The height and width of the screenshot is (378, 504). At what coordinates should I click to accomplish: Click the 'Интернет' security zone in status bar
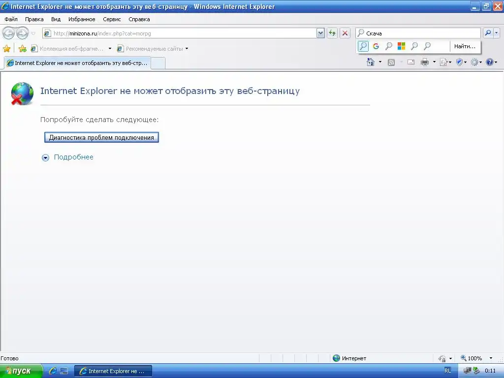(x=349, y=358)
